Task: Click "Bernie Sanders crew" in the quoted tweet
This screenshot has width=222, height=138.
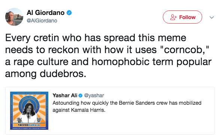Action: point(143,103)
